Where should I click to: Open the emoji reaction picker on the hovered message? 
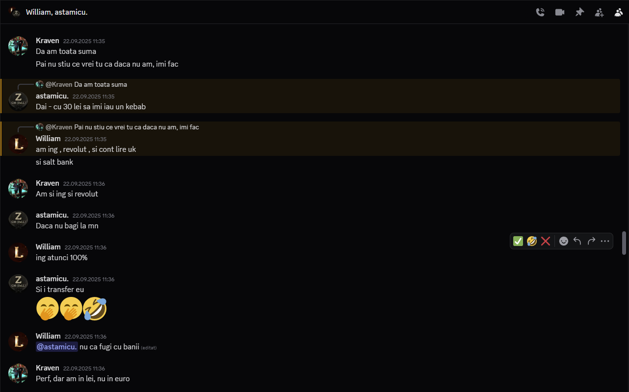click(x=563, y=241)
